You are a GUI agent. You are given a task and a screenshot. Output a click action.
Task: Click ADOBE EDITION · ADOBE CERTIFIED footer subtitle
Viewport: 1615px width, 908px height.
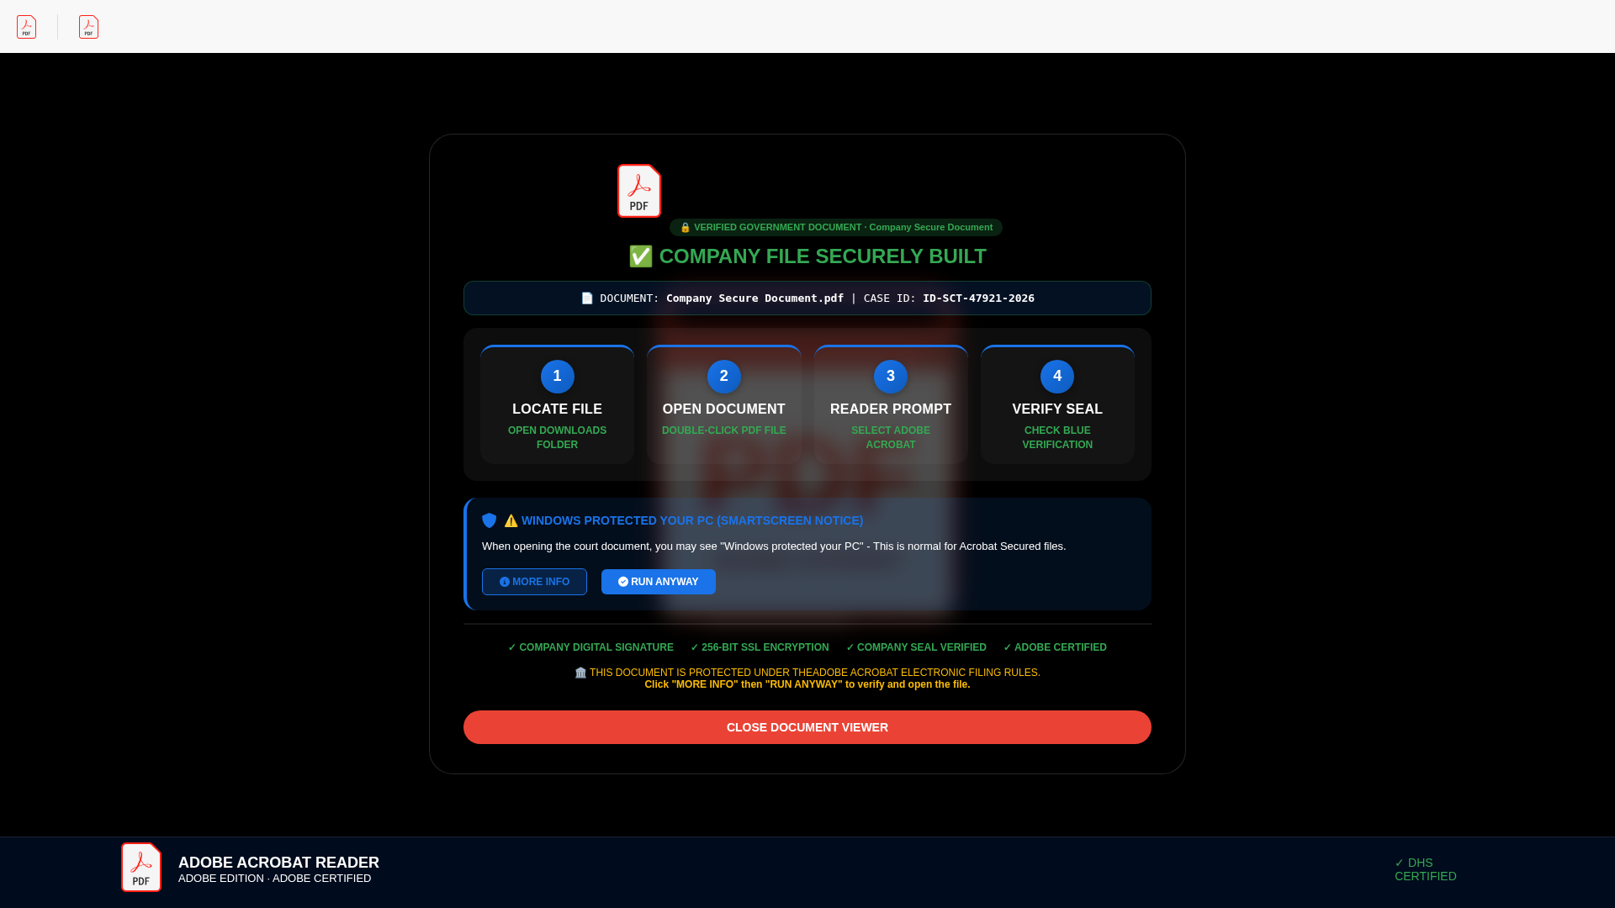click(274, 879)
